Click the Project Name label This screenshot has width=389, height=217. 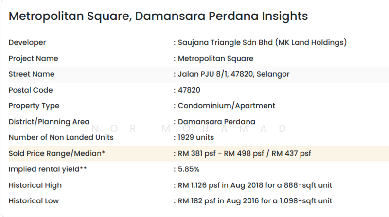[x=33, y=59]
